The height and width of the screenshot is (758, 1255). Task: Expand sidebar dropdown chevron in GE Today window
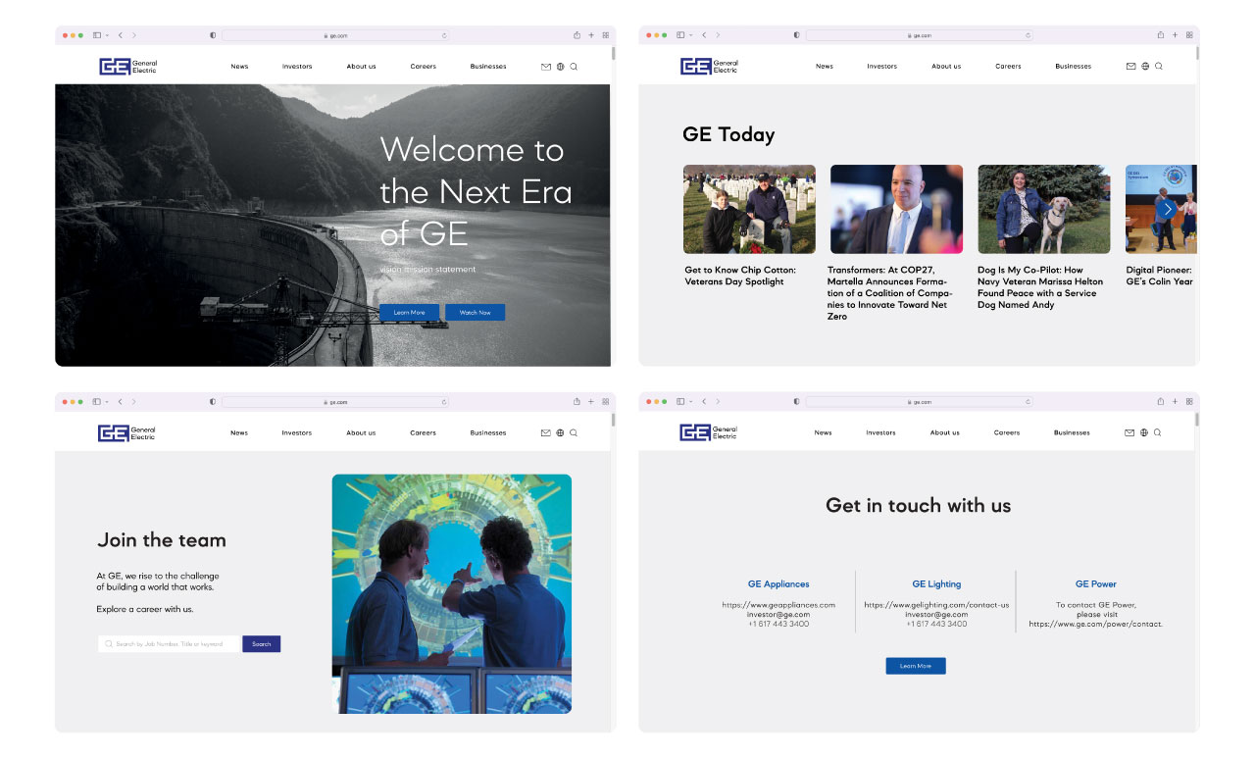[x=691, y=35]
